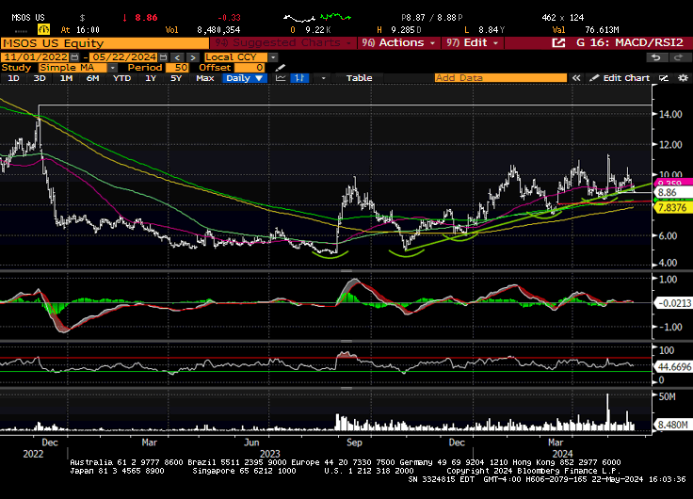Click the undo arrow icon
The height and width of the screenshot is (499, 693).
(x=656, y=57)
